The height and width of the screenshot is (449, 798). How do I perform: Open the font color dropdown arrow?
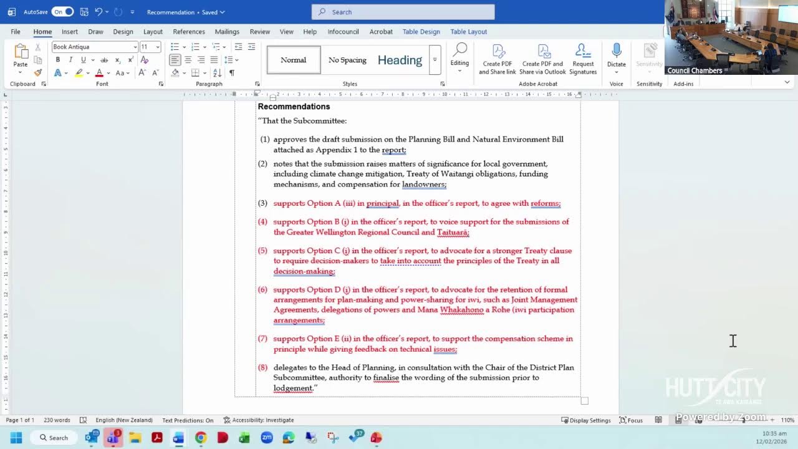[108, 73]
